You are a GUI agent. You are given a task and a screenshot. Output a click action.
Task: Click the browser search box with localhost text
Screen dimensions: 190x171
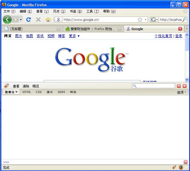coord(170,20)
